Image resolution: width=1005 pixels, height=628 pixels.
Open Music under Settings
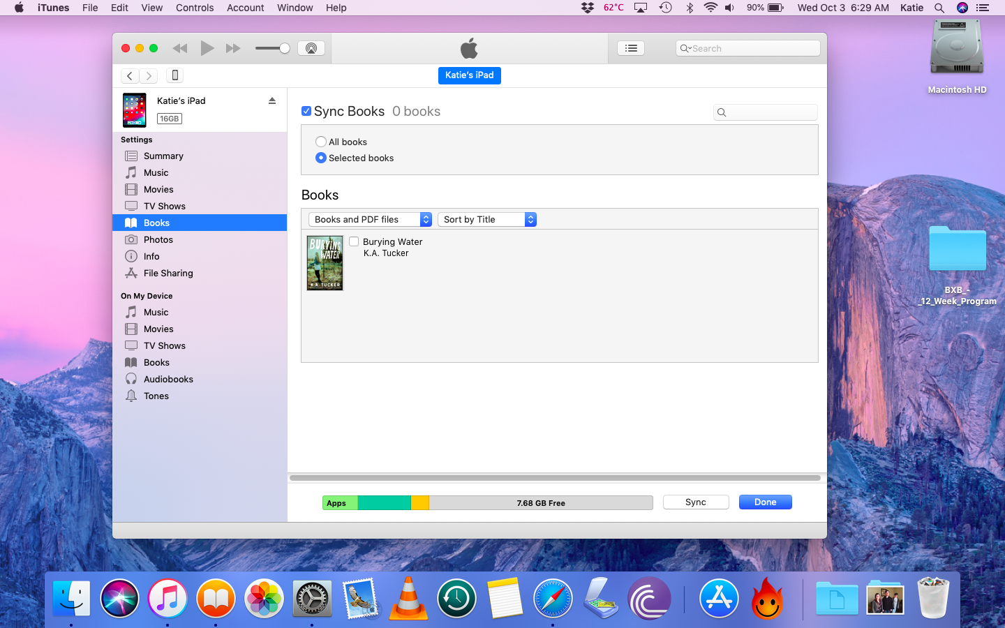click(x=200, y=172)
